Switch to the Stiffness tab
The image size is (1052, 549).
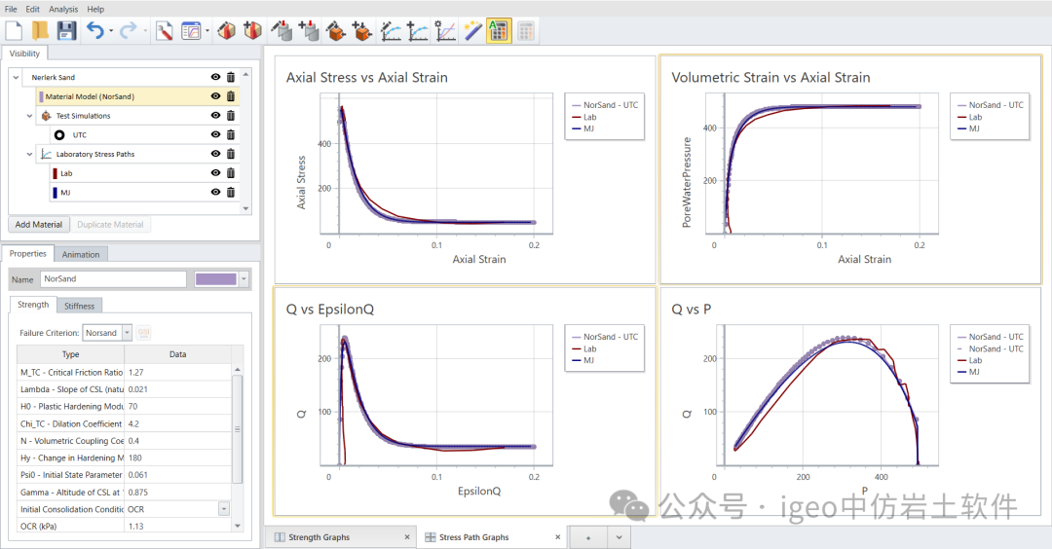[79, 306]
